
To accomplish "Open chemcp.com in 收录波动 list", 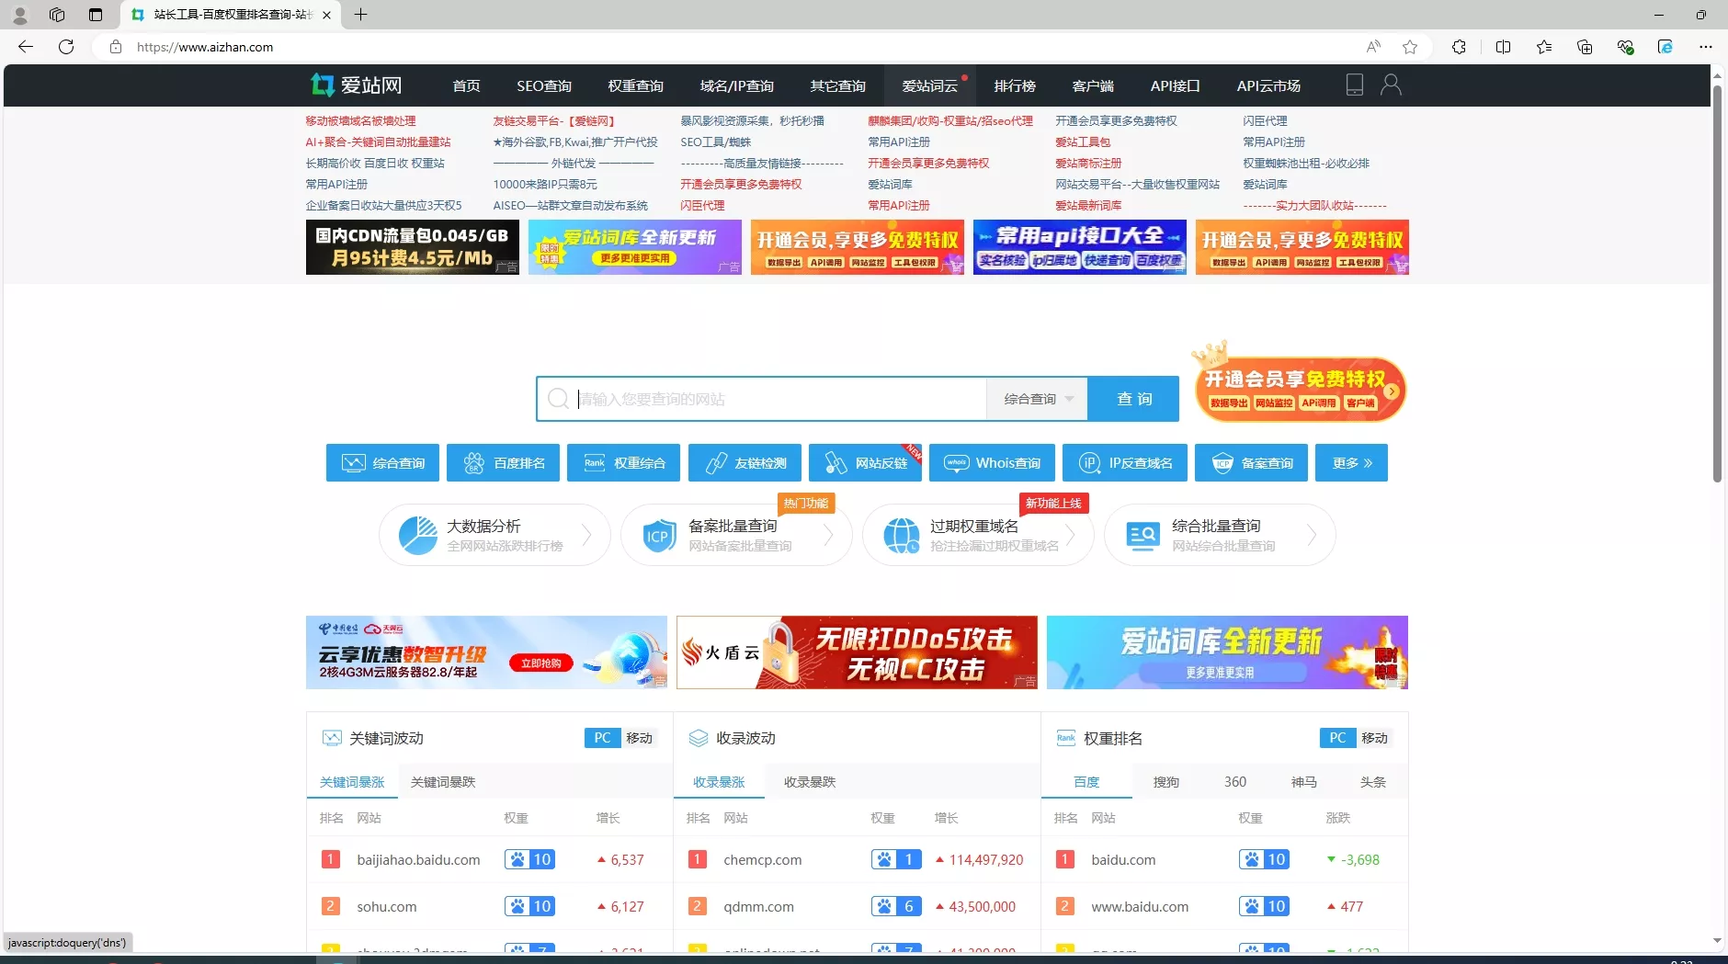I will pyautogui.click(x=762, y=860).
